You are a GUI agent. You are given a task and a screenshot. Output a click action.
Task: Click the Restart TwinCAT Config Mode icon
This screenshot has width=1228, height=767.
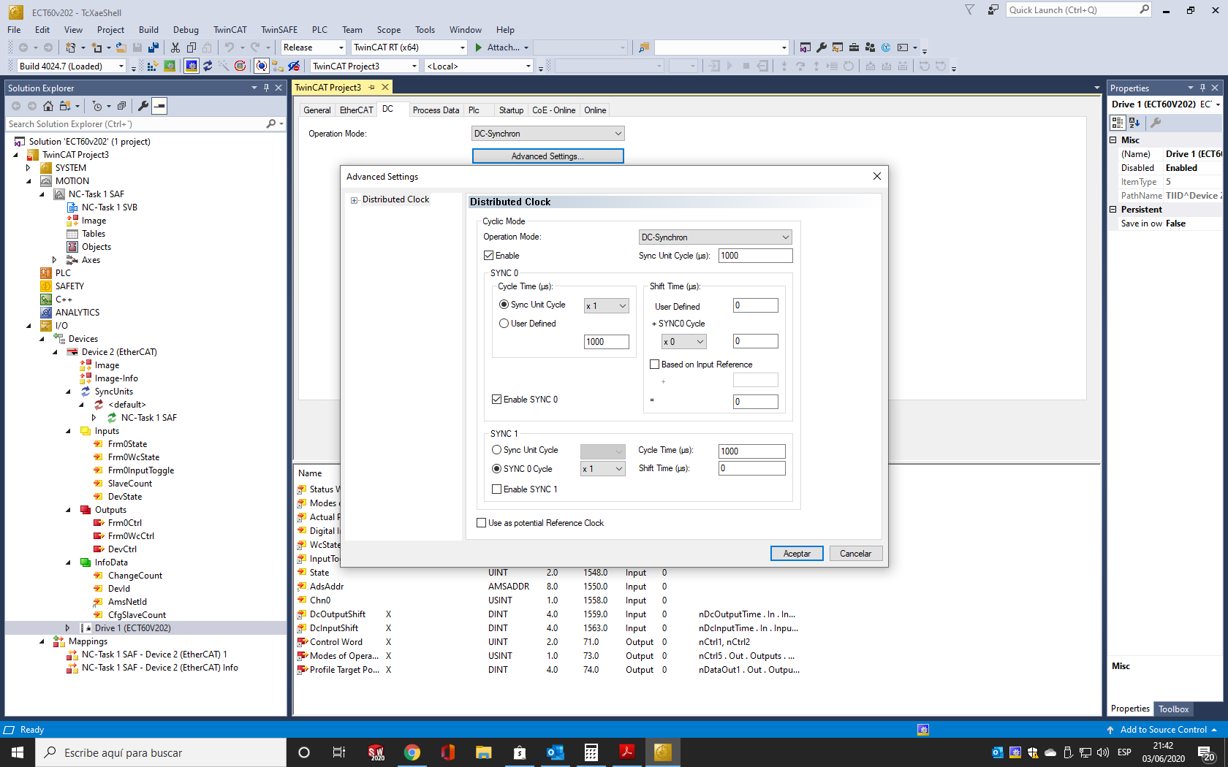point(191,66)
